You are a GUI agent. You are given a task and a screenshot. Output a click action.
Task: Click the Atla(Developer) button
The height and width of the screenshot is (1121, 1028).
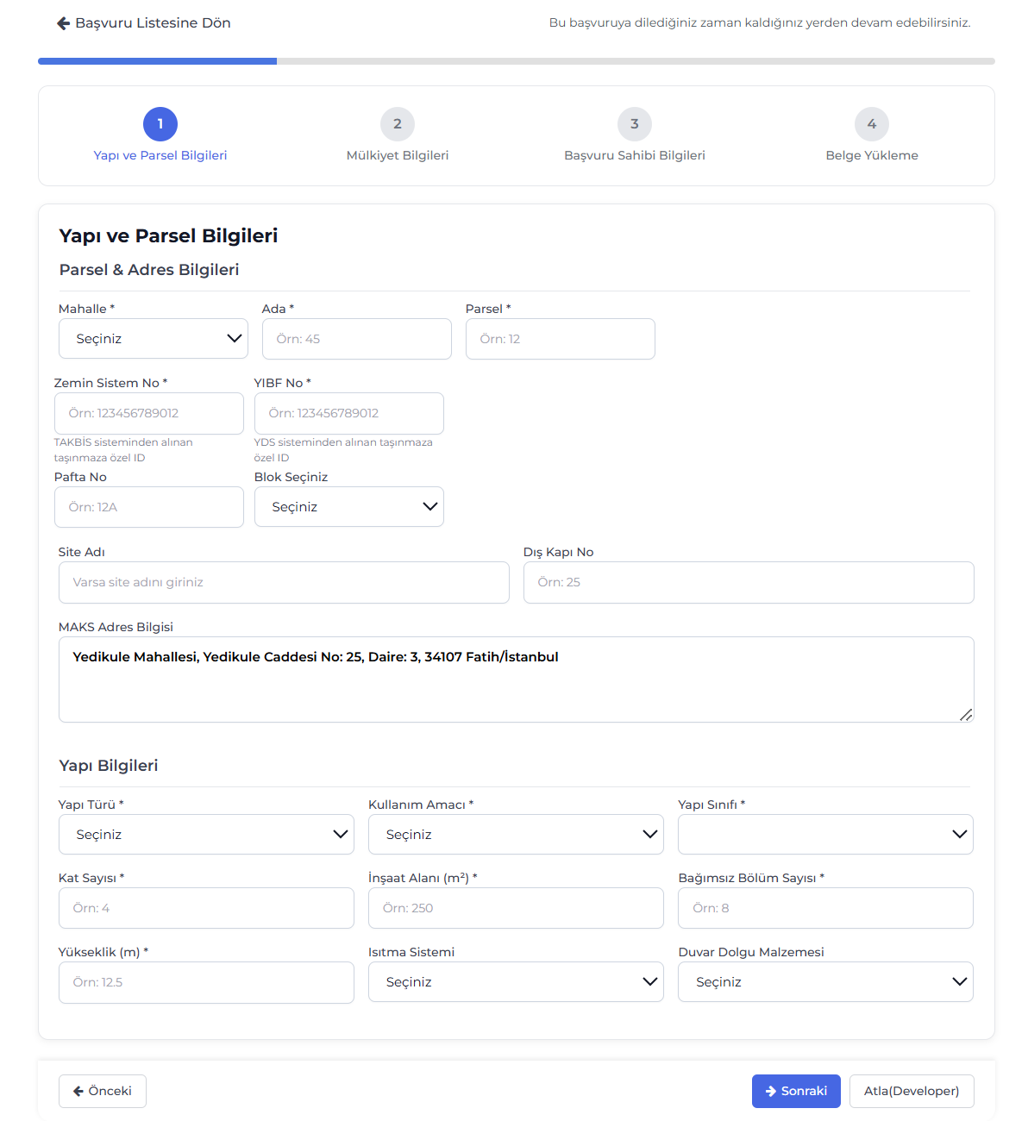point(912,1091)
